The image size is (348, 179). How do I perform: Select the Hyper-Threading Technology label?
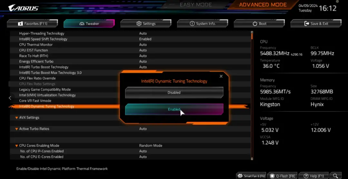42,33
